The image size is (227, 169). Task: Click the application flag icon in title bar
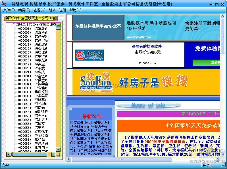(3, 4)
